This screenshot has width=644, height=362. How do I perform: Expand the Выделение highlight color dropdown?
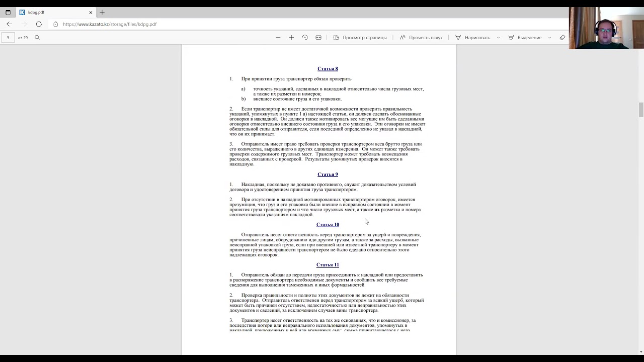tap(549, 38)
